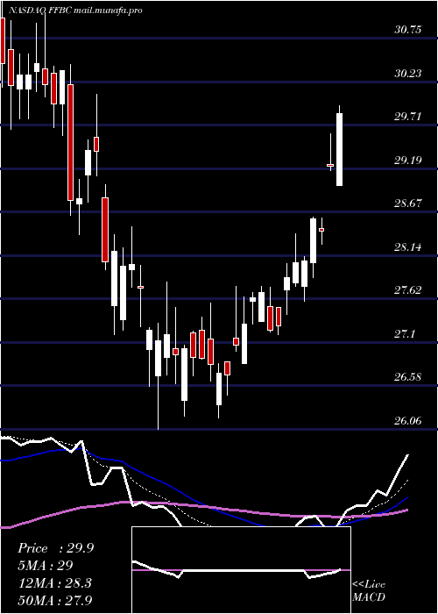Click the 12MA : 28.3 readout
This screenshot has width=438, height=614.
pos(54,582)
